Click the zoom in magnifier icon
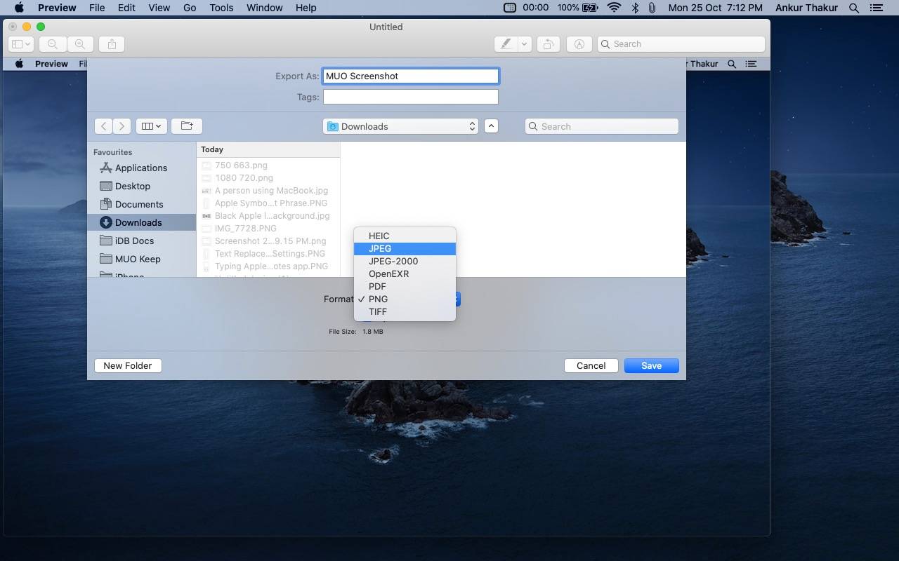Screen dimensions: 899x561 click(80, 43)
